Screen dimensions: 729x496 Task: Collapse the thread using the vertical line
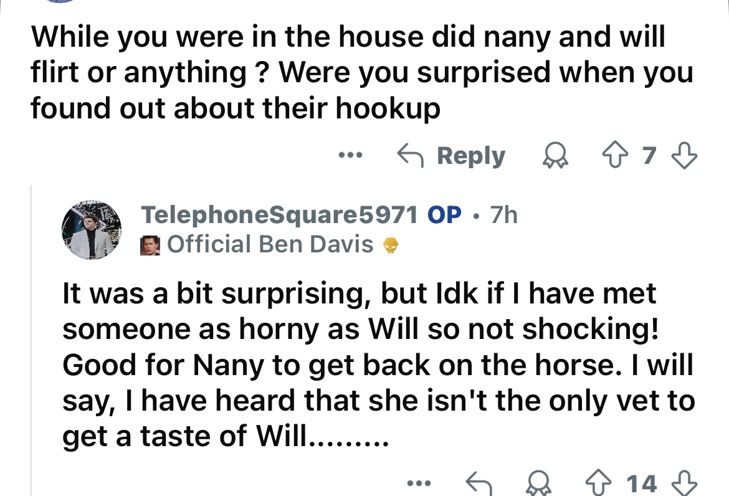tap(31, 340)
